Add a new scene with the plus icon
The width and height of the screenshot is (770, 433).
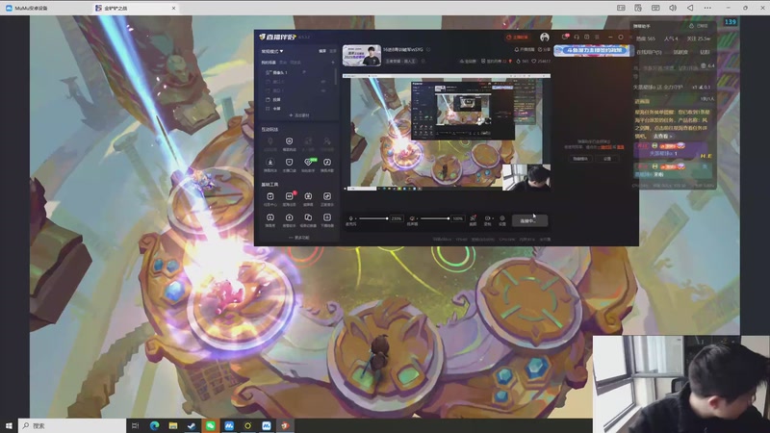[x=333, y=63]
